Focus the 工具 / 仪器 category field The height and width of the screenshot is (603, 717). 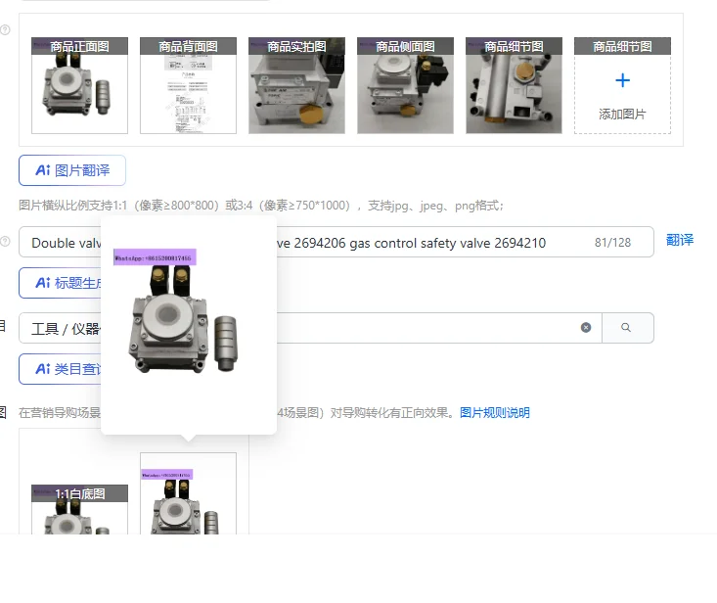pyautogui.click(x=310, y=328)
